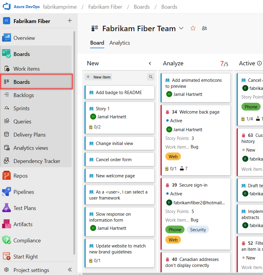Expand the Fabrikam Fiber Team selector dropdown
The height and width of the screenshot is (275, 263).
(181, 28)
